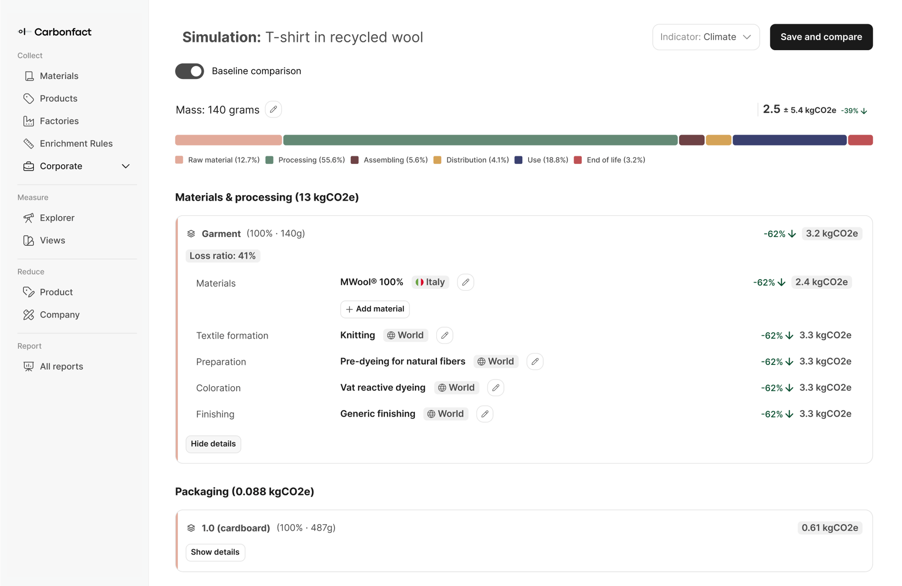Click the Garment layers icon
The height and width of the screenshot is (586, 902).
[191, 234]
